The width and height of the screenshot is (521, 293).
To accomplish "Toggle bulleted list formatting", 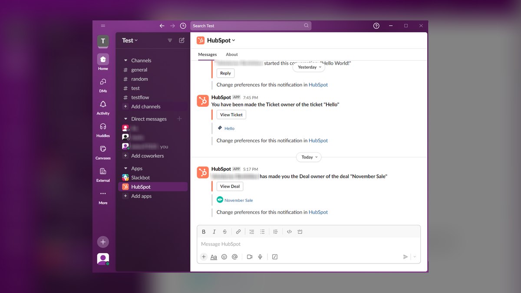I will click(262, 232).
